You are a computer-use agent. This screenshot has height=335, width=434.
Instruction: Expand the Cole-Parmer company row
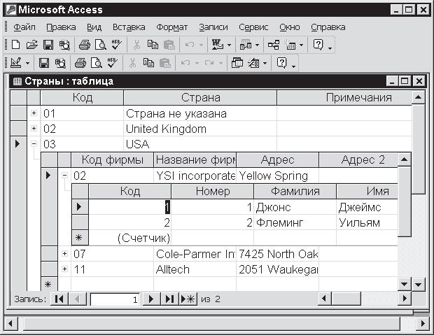[x=64, y=253]
